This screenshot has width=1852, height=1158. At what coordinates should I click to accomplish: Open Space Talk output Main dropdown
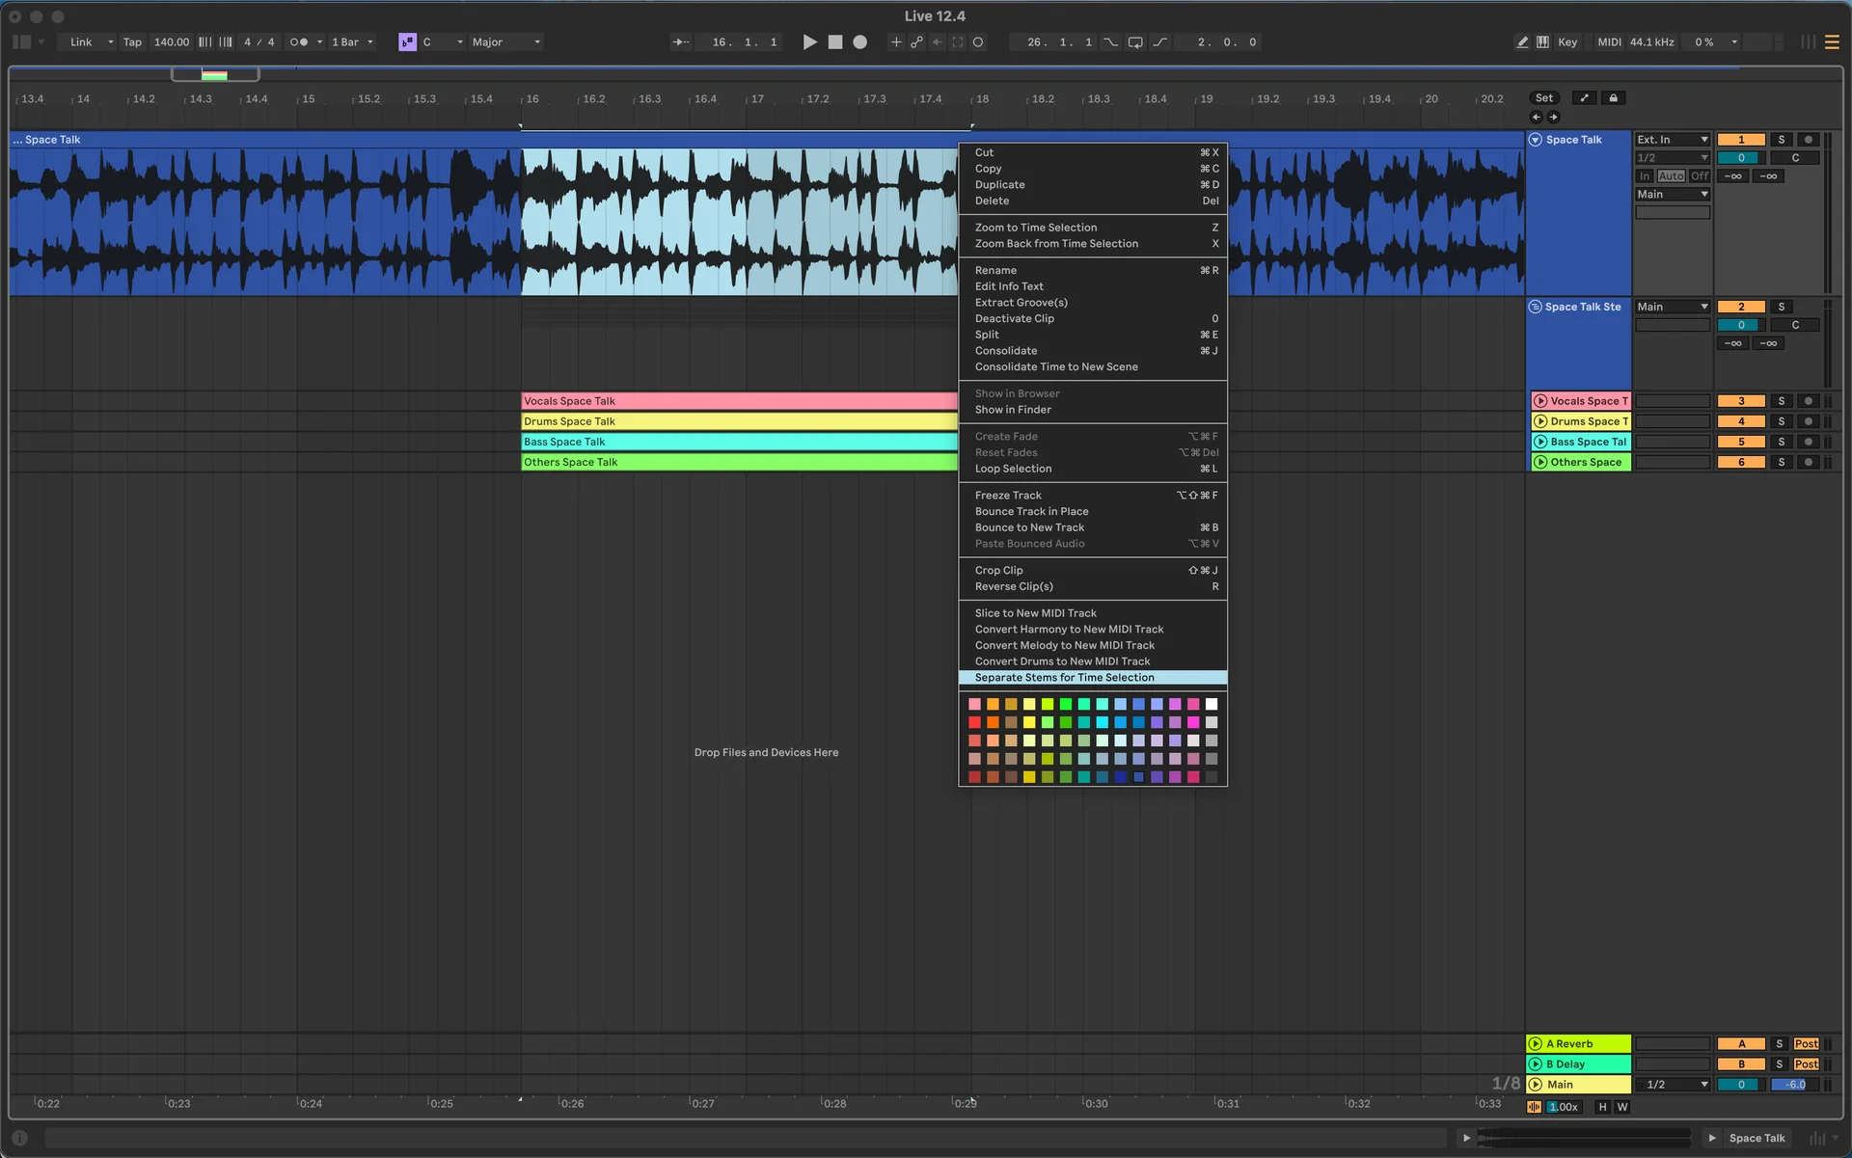[x=1673, y=195]
